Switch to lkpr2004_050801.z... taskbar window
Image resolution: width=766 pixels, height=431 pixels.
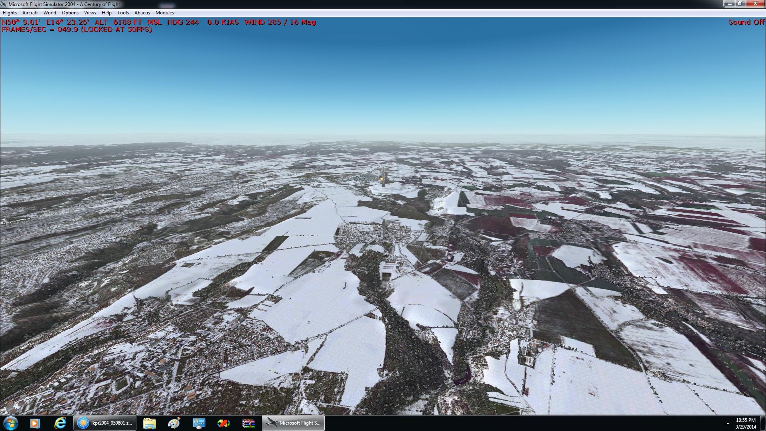click(105, 423)
